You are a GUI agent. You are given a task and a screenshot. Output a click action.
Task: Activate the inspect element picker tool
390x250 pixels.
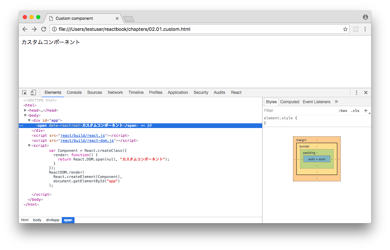25,92
